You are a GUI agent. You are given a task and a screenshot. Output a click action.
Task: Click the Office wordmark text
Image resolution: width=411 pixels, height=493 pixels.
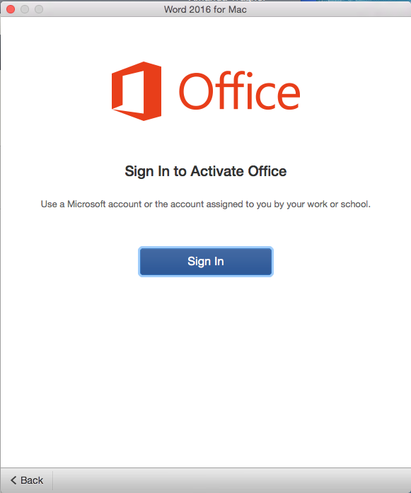click(x=240, y=91)
